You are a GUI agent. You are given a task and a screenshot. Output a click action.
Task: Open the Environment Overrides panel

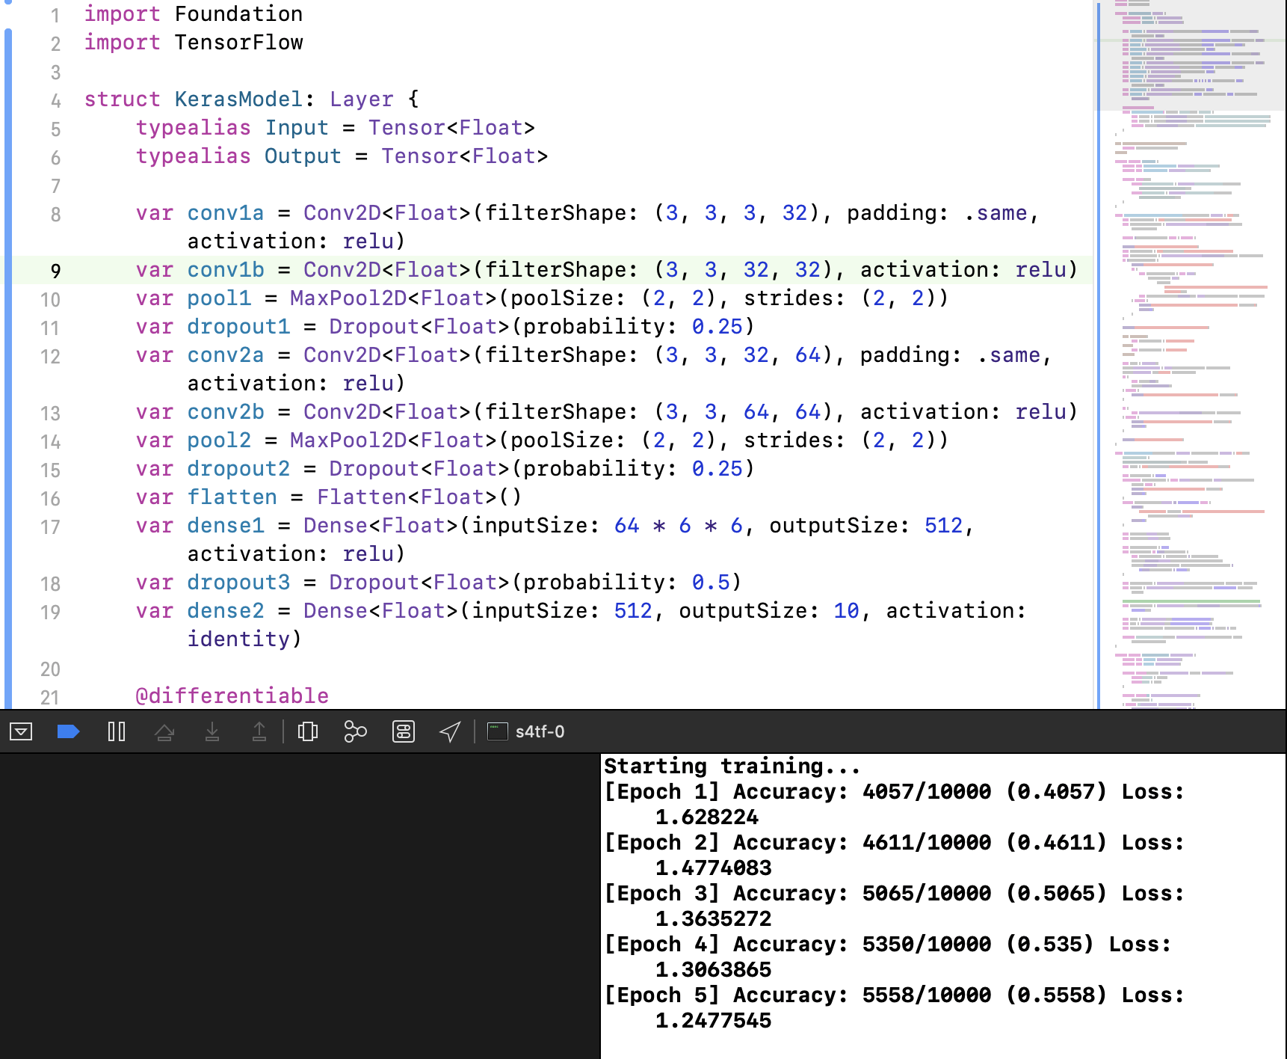pos(403,731)
